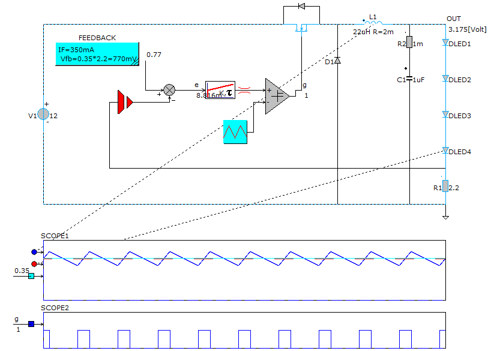Viewport: 494px width, 351px height.
Task: Select the V1 voltage source symbol
Action: [x=43, y=114]
